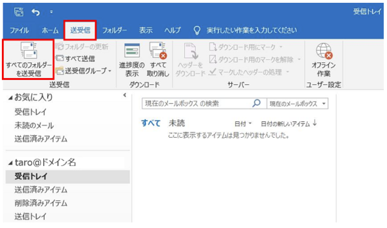Open Deleted Items folder (削除済みアイテム)

[41, 203]
